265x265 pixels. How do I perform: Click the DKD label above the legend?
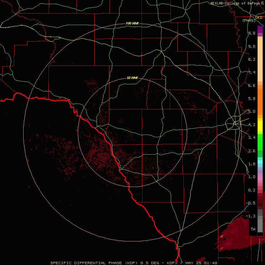tap(259, 18)
